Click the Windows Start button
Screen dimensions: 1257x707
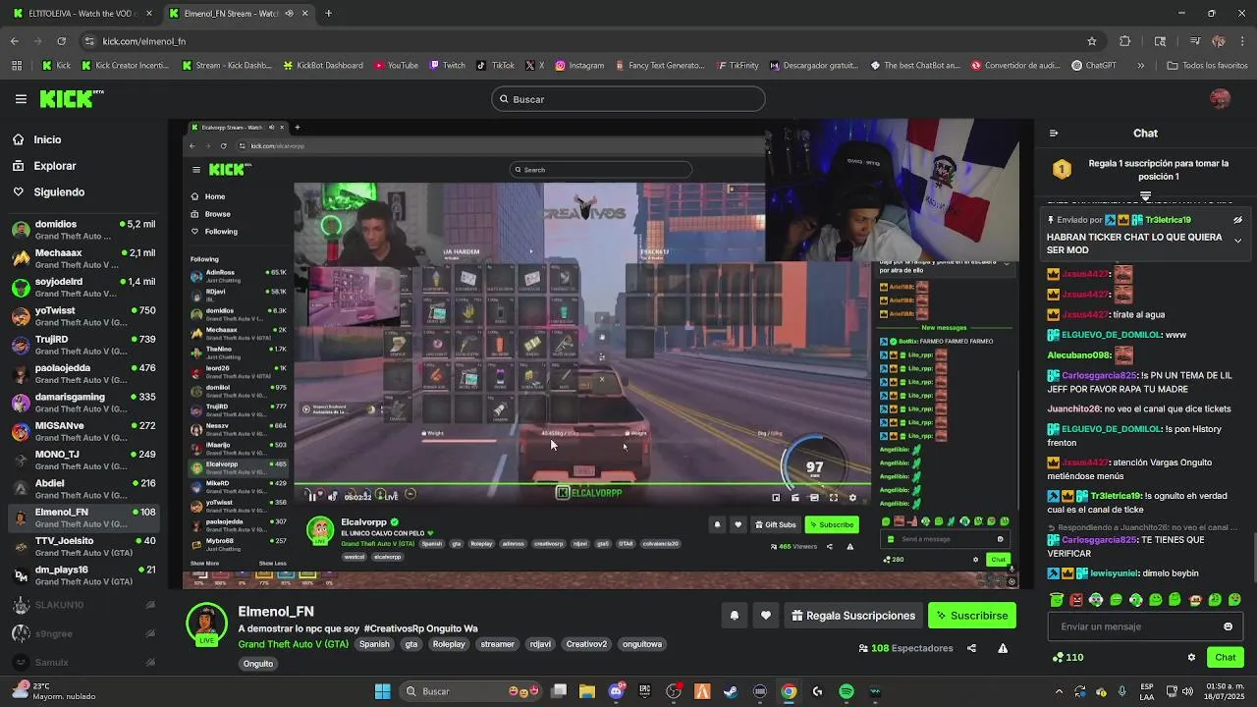pos(382,691)
